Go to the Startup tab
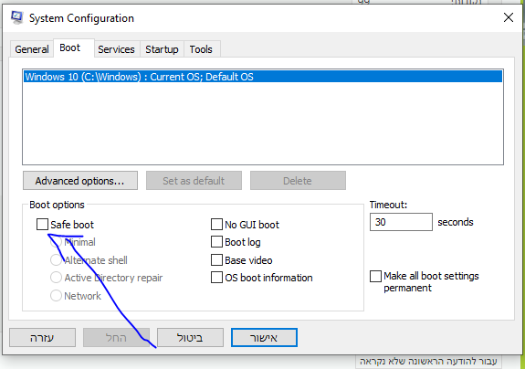Image resolution: width=525 pixels, height=369 pixels. 162,49
